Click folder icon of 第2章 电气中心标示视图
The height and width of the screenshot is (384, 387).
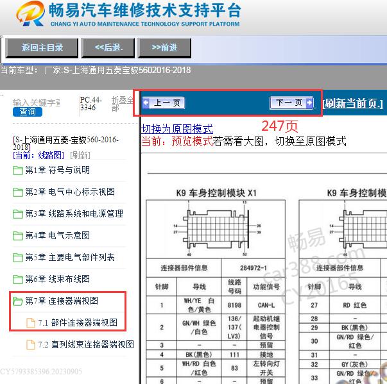click(x=18, y=192)
